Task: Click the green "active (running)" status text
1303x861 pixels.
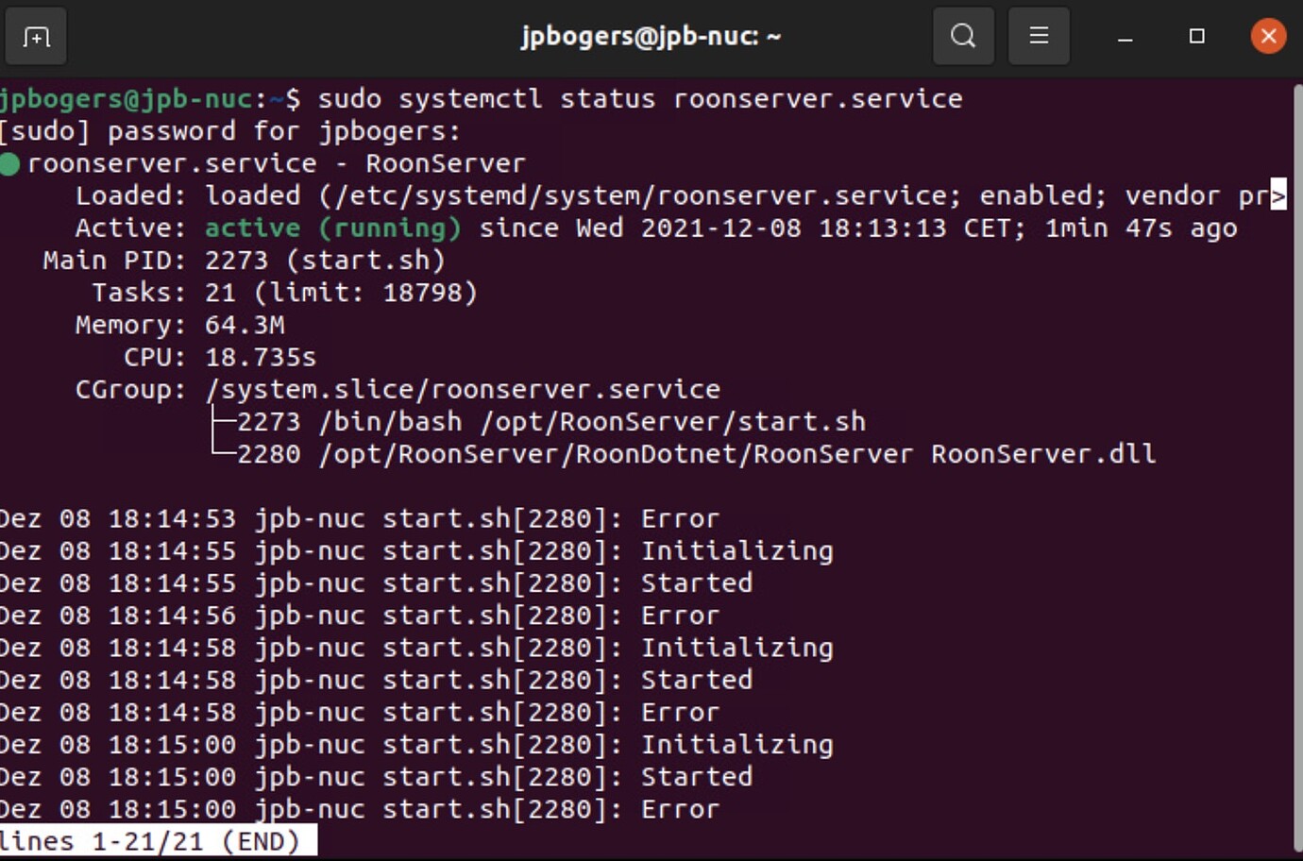Action: pos(333,228)
